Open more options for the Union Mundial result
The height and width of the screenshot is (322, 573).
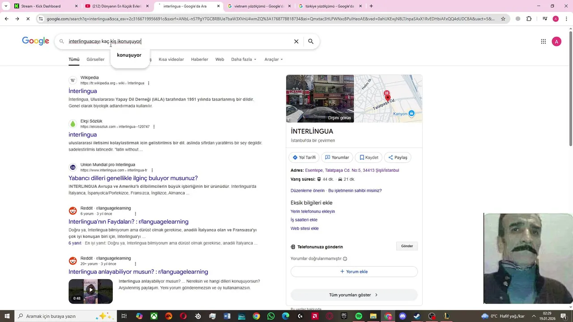pyautogui.click(x=152, y=170)
